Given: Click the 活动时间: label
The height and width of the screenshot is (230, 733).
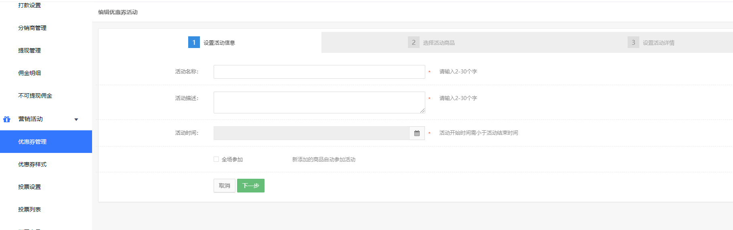Looking at the screenshot, I should pyautogui.click(x=187, y=133).
